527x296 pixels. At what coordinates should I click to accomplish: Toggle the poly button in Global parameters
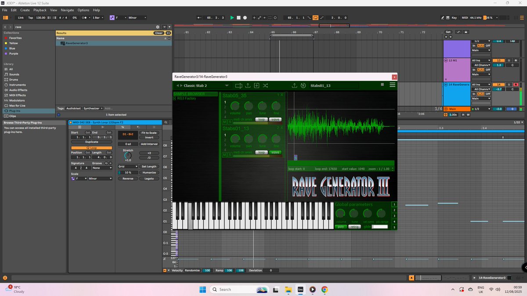[x=341, y=227]
